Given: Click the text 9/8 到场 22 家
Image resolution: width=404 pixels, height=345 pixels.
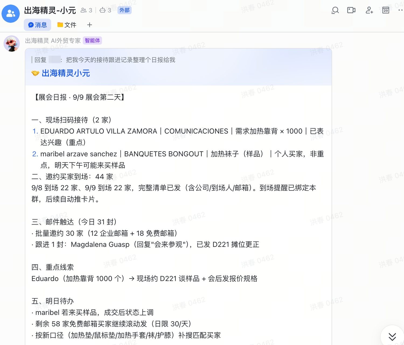Looking at the screenshot, I should pyautogui.click(x=55, y=188).
